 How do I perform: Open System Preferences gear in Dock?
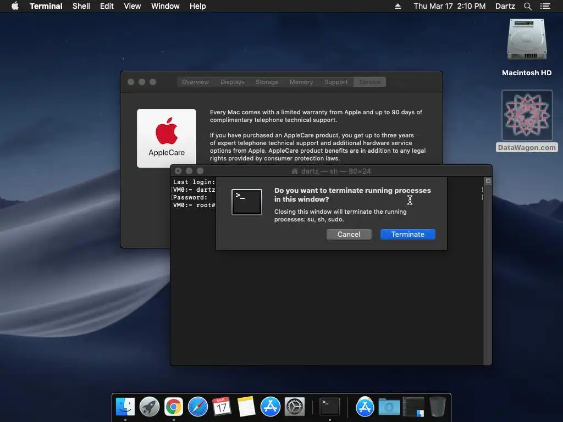click(295, 407)
